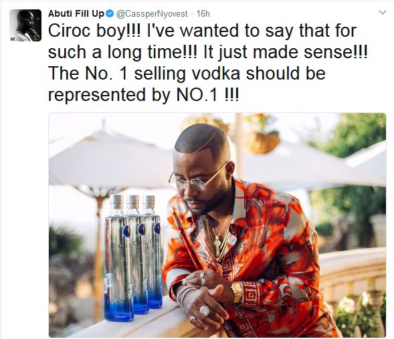Click the large ring on the man's hand
394x339 pixels.
(204, 311)
